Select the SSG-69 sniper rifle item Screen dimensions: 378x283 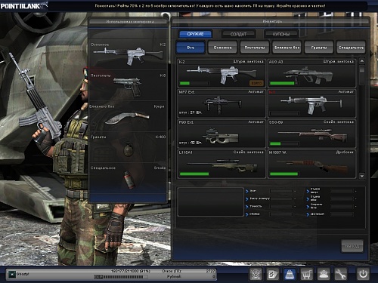click(312, 134)
